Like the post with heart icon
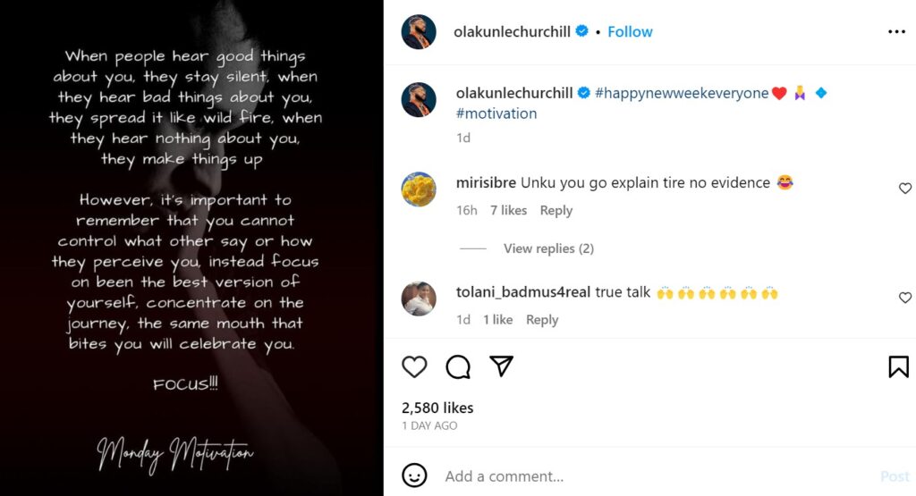 point(414,366)
